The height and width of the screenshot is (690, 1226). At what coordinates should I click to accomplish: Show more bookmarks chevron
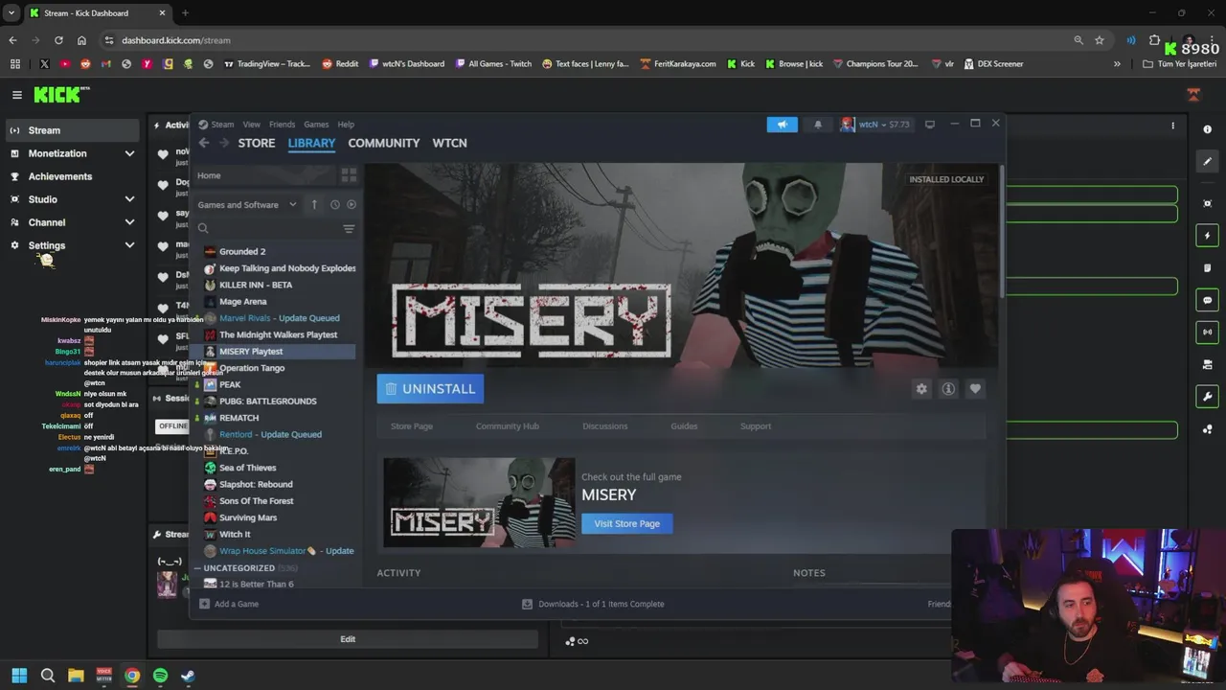(1117, 64)
